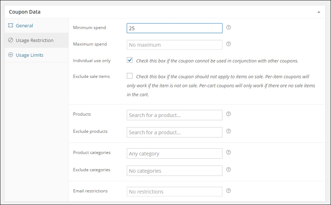This screenshot has height=205, width=331.
Task: Collapse the Coupon Data panel arrow
Action: coord(318,12)
